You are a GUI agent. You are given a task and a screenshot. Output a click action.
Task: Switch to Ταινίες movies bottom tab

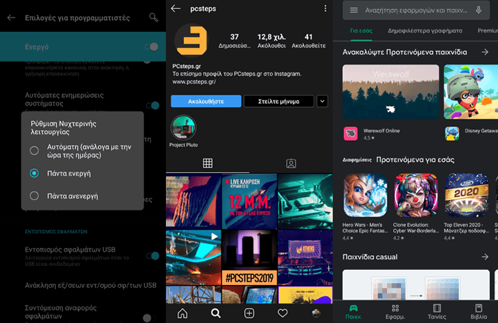click(x=437, y=312)
